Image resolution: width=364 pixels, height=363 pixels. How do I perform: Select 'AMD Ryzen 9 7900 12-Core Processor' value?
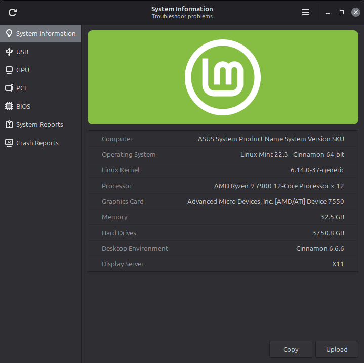coord(279,186)
